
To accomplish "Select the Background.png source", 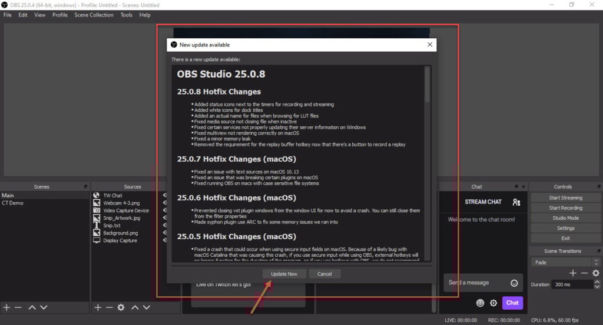I will (120, 233).
